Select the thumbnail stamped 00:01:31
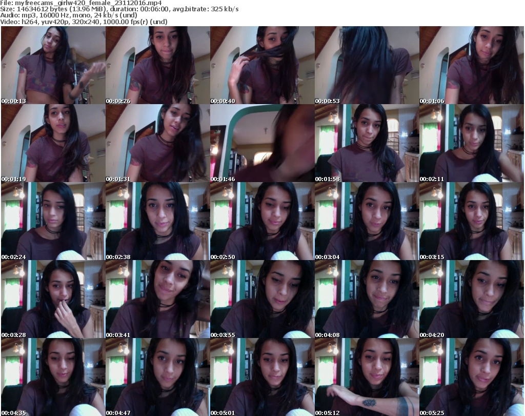The image size is (525, 416). pos(158,143)
